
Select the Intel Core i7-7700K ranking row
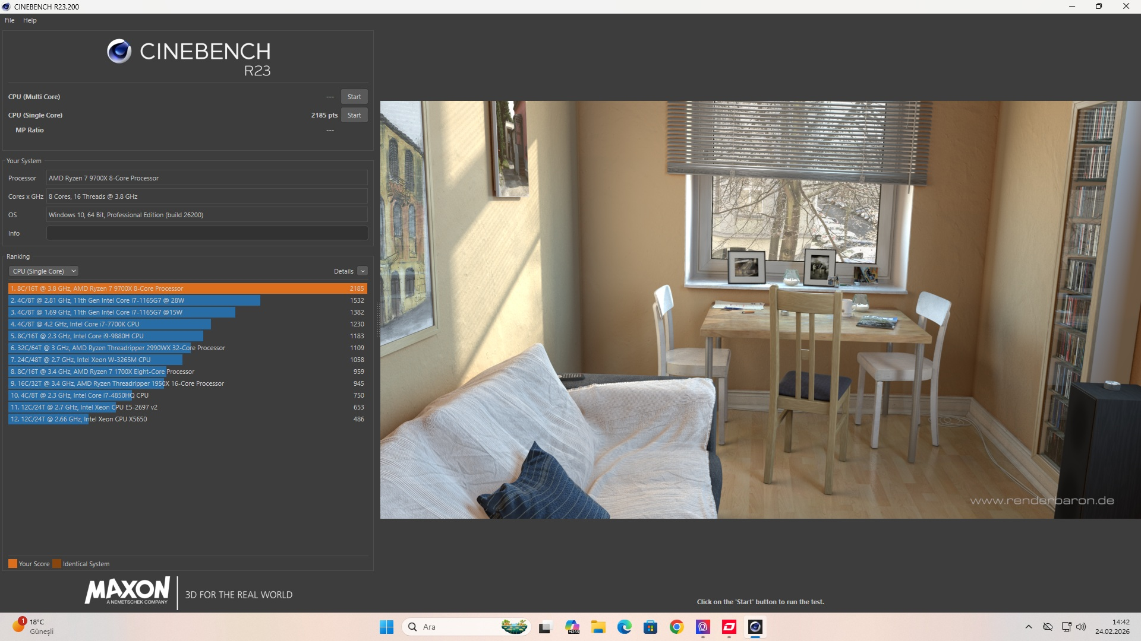188,324
